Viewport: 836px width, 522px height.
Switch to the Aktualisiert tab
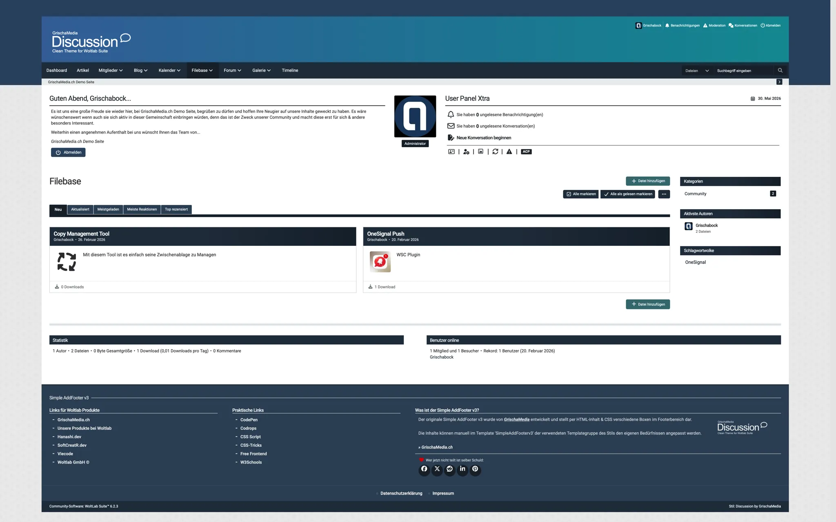tap(80, 210)
